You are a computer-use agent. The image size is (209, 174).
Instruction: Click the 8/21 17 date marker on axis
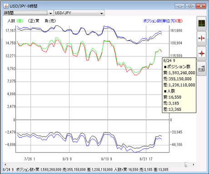(x=146, y=159)
